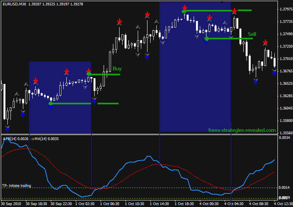Click price level 1.35800 on the axis
This screenshot has height=207, width=293.
(286, 121)
